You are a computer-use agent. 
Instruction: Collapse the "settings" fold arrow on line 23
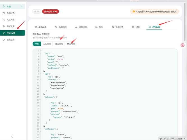point(40,114)
